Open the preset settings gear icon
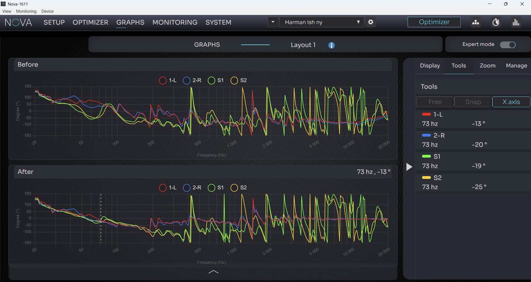Viewport: 531px width, 282px height. [371, 22]
